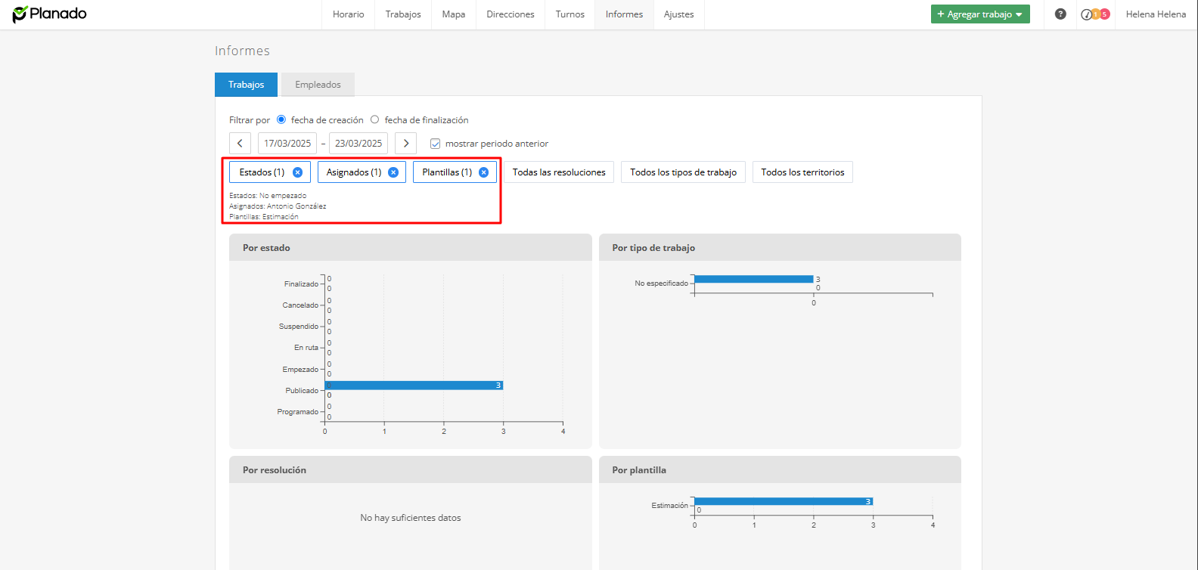Viewport: 1198px width, 570px height.
Task: Click the Estimación bar in Por plantilla chart
Action: [784, 501]
